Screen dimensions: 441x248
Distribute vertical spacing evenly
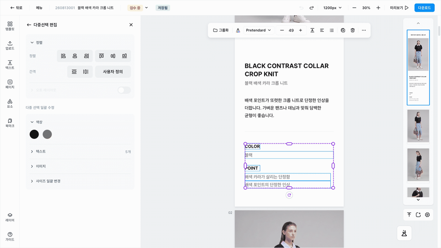tap(74, 72)
